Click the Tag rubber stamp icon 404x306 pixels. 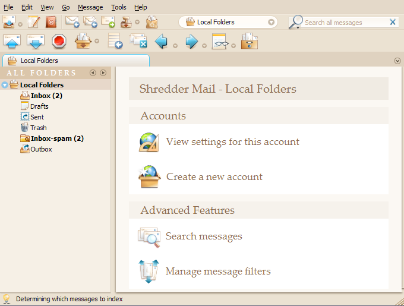click(126, 22)
